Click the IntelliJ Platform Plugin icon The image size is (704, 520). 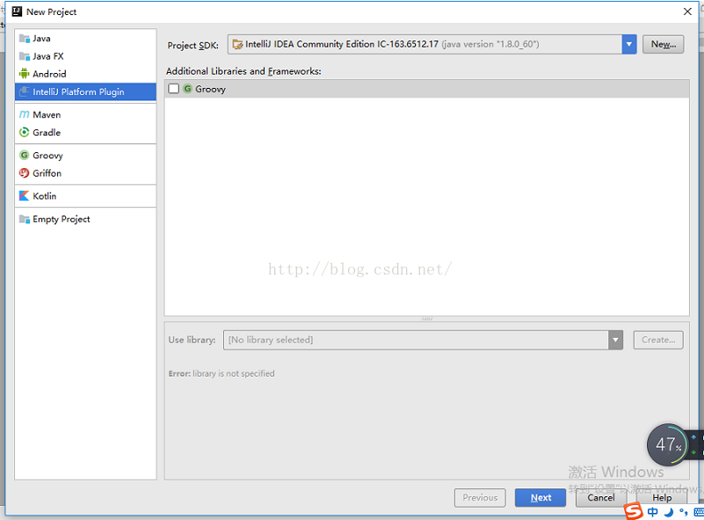(x=25, y=92)
